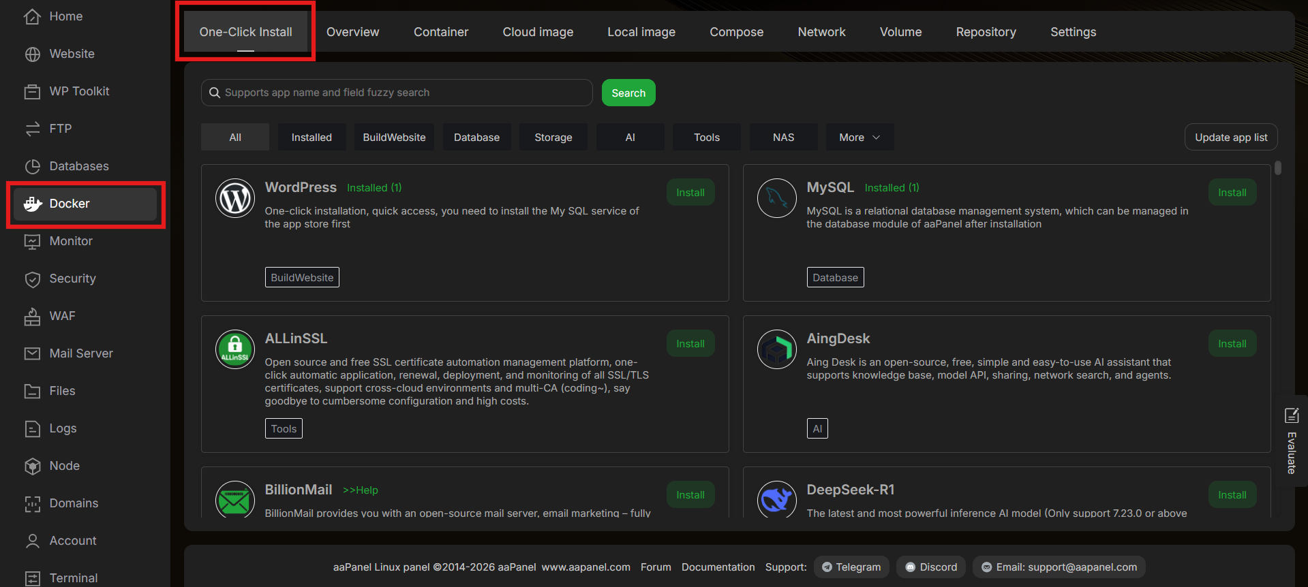Click the Logs icon in sidebar

32,428
